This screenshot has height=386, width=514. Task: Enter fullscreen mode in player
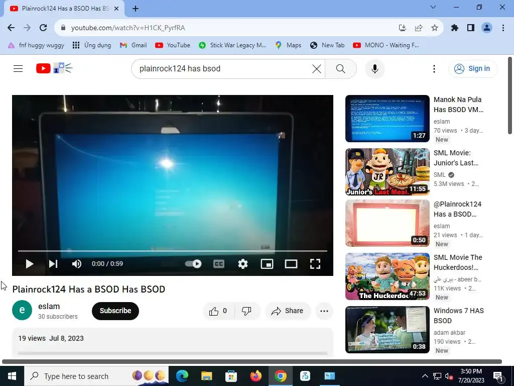click(x=315, y=264)
